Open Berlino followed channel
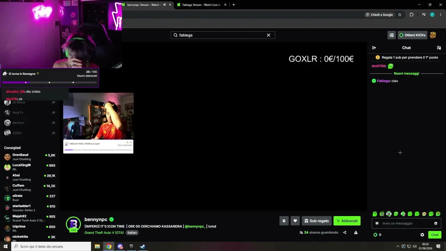446x251 pixels. (x=30, y=123)
